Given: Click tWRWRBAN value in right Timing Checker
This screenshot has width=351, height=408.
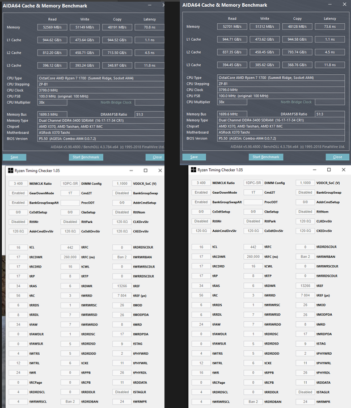Looking at the screenshot, I should pyautogui.click(x=305, y=257).
